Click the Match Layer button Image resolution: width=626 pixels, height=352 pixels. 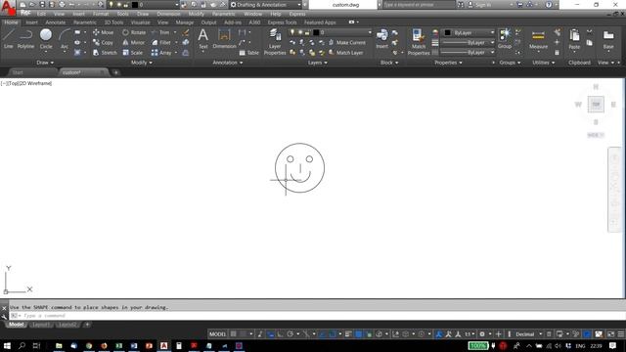345,53
